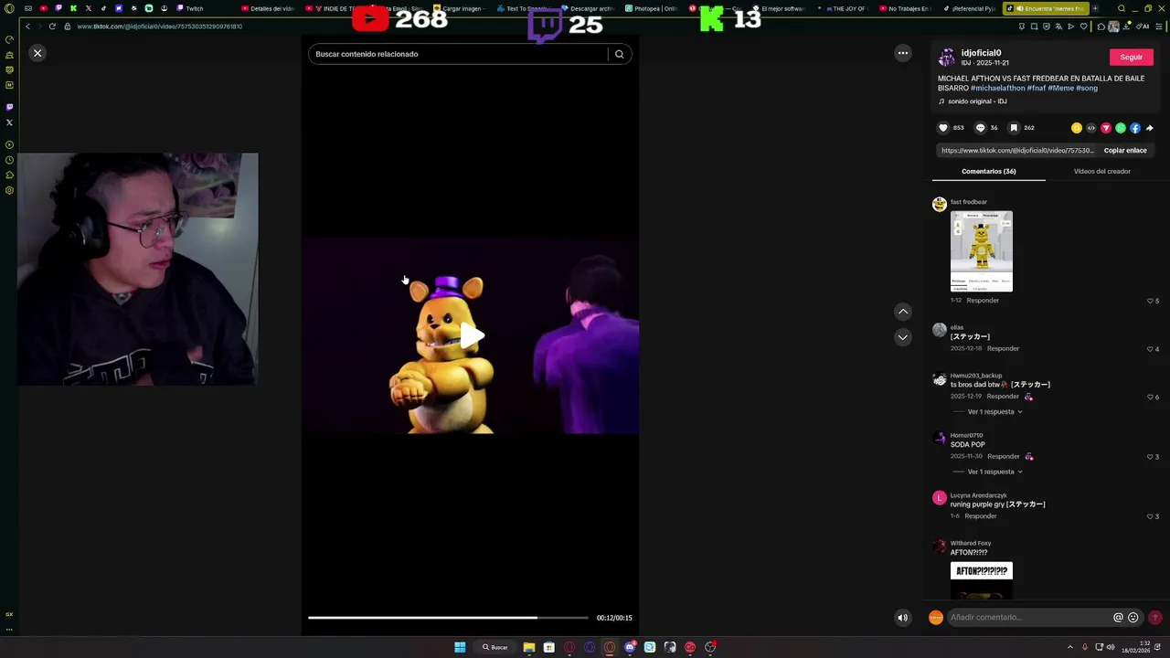
Task: Save video with bookmark icon
Action: (x=1014, y=128)
